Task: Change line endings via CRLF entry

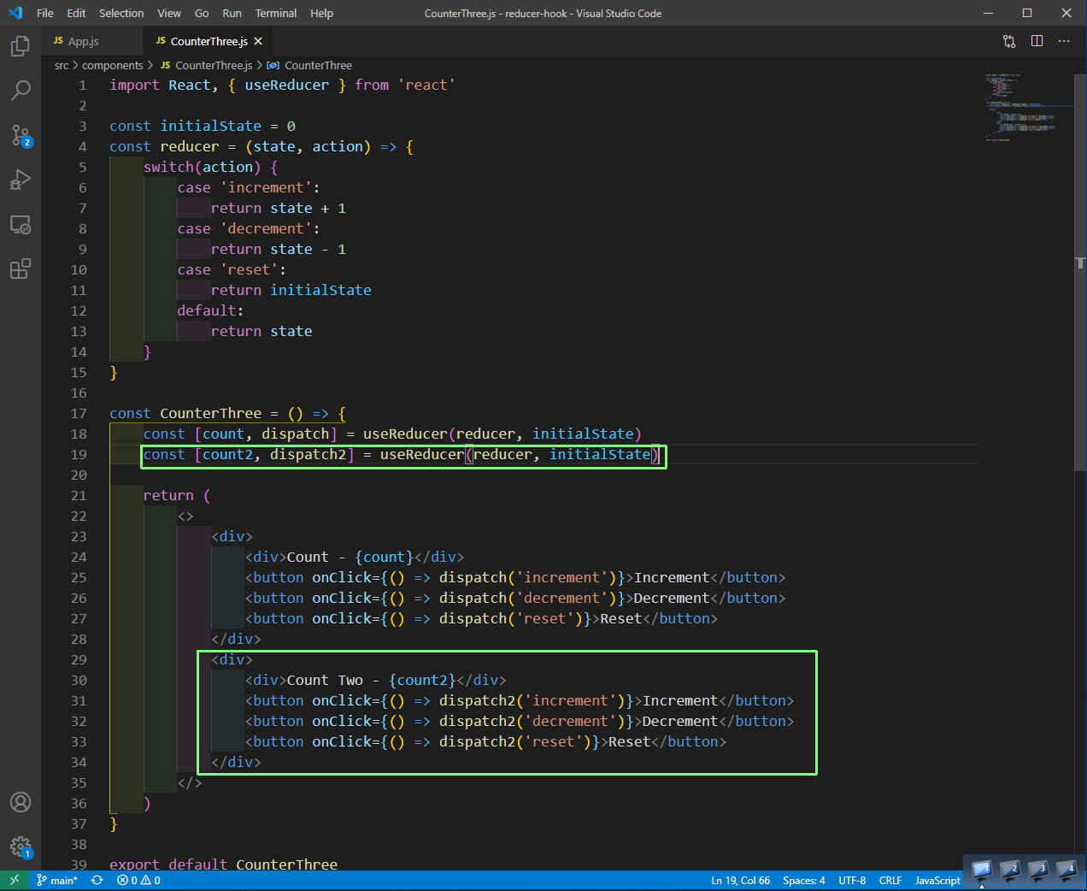Action: click(x=890, y=880)
